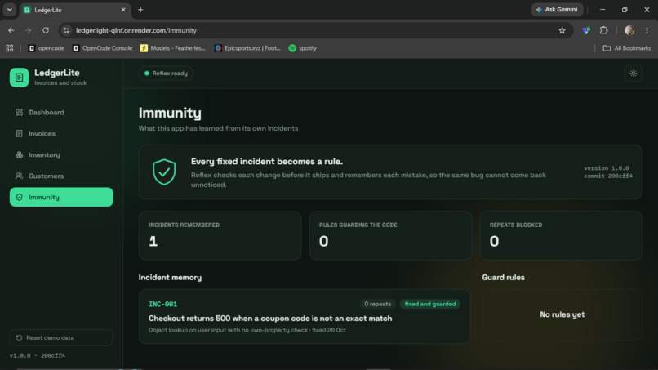
Task: Open the Chrome profile avatar
Action: tap(629, 30)
